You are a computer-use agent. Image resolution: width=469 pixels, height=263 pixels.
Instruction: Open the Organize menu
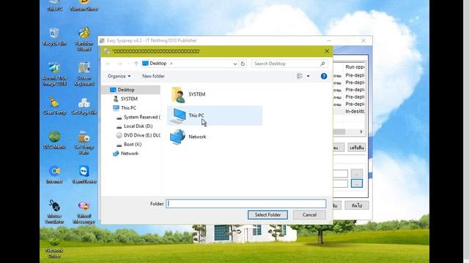pyautogui.click(x=119, y=76)
